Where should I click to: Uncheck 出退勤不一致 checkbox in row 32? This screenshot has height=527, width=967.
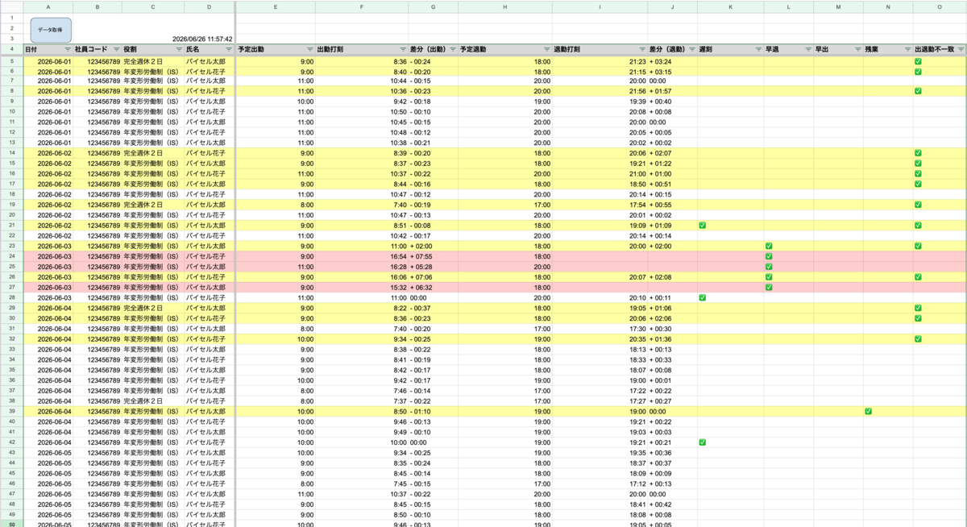click(918, 339)
